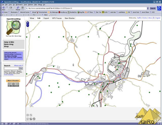Click the home link in the welcome bar

[x=145, y=18]
